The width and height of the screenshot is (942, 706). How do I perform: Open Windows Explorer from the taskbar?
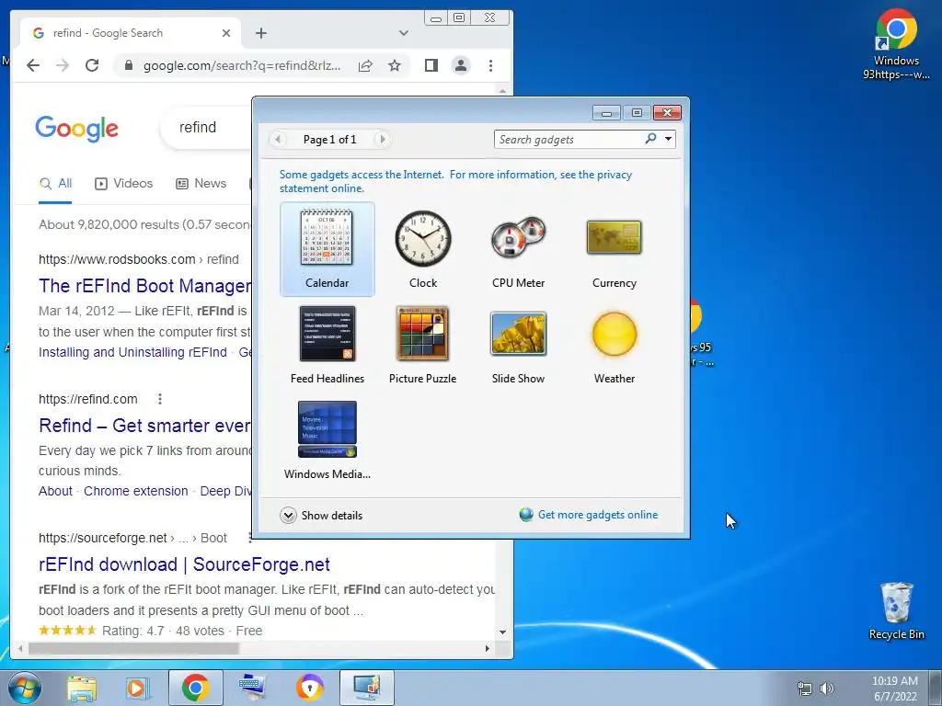(x=82, y=688)
